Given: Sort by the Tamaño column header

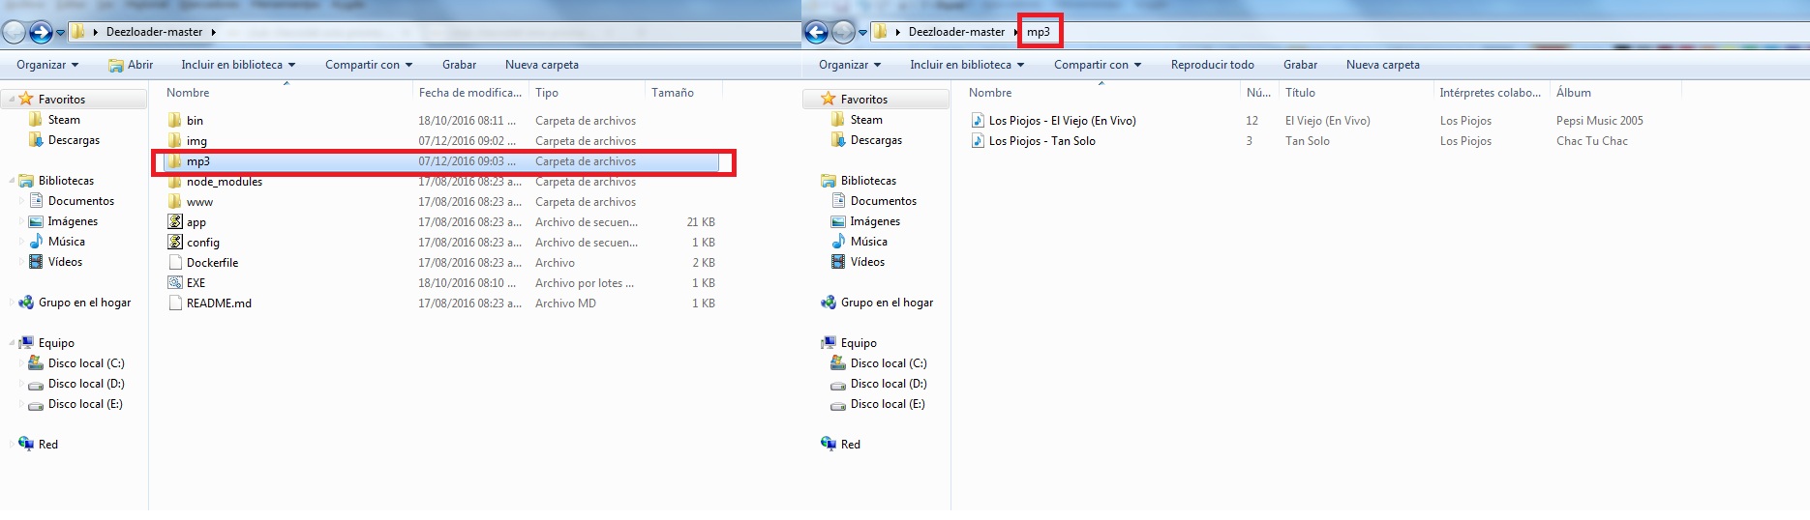Looking at the screenshot, I should coord(673,93).
